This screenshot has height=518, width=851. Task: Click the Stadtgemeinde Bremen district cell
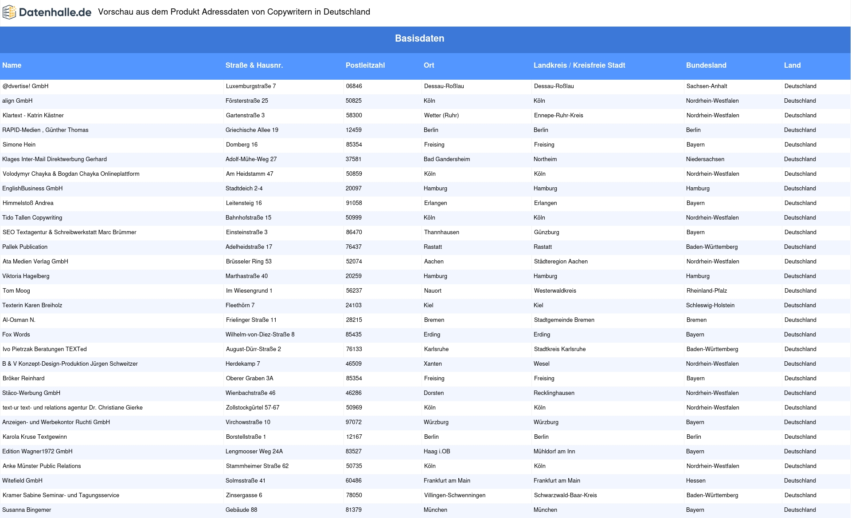(564, 320)
